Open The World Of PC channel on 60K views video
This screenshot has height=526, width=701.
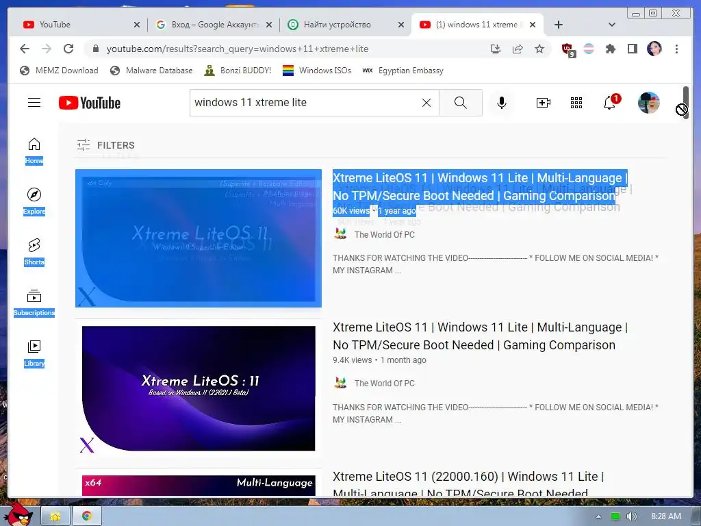384,234
